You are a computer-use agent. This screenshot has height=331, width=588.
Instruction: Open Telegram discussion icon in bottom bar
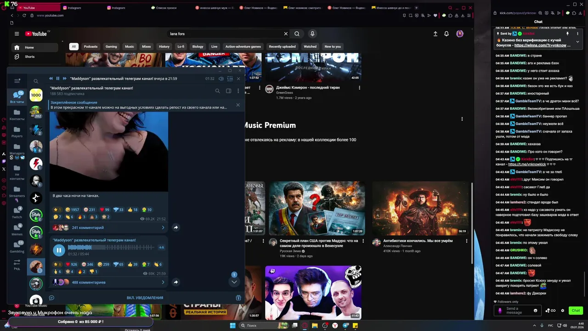tap(51, 297)
